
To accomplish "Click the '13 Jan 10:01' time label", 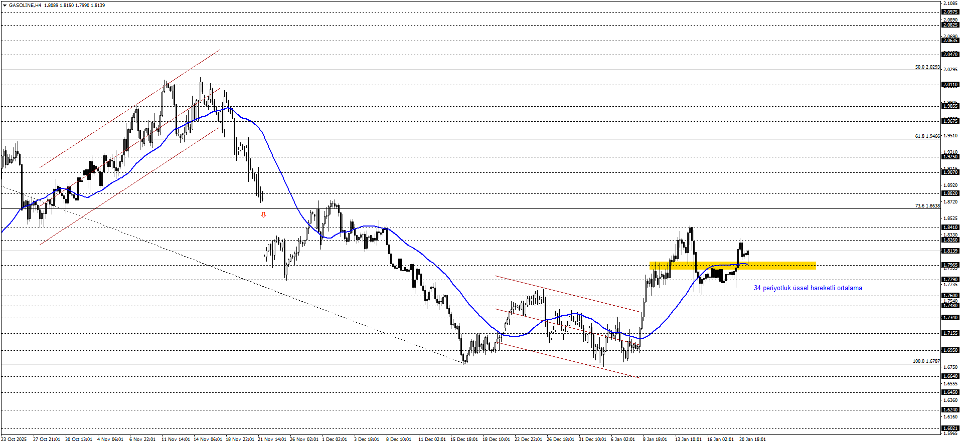I will pos(689,439).
